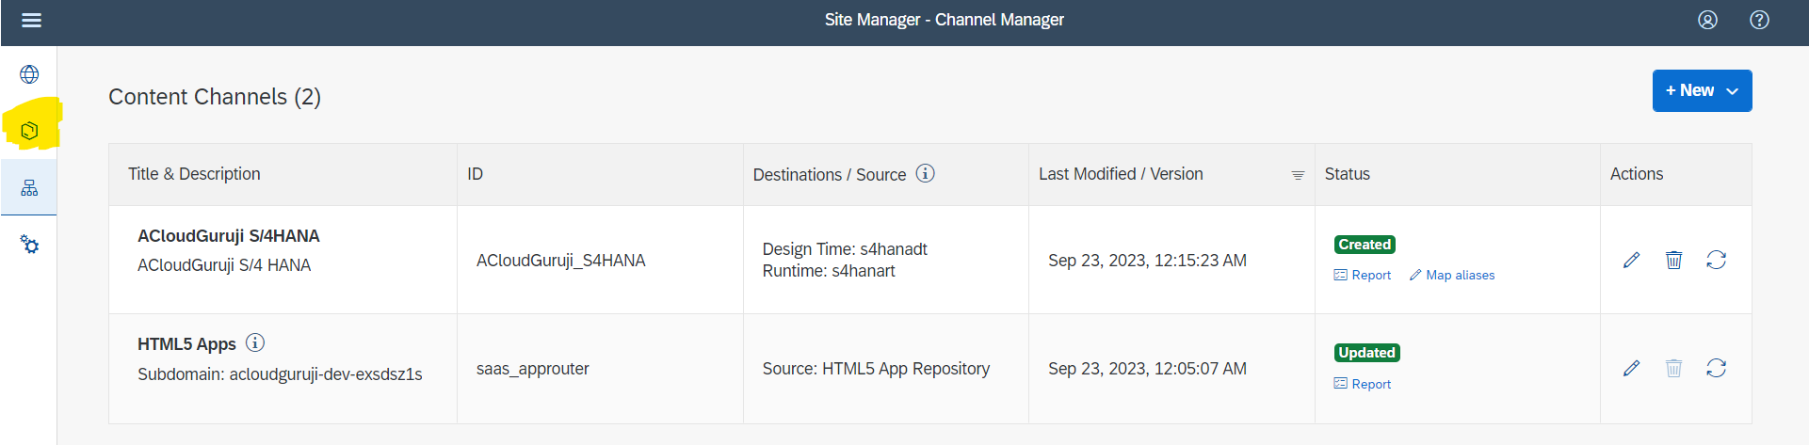Click the Title & Description column header

[194, 174]
